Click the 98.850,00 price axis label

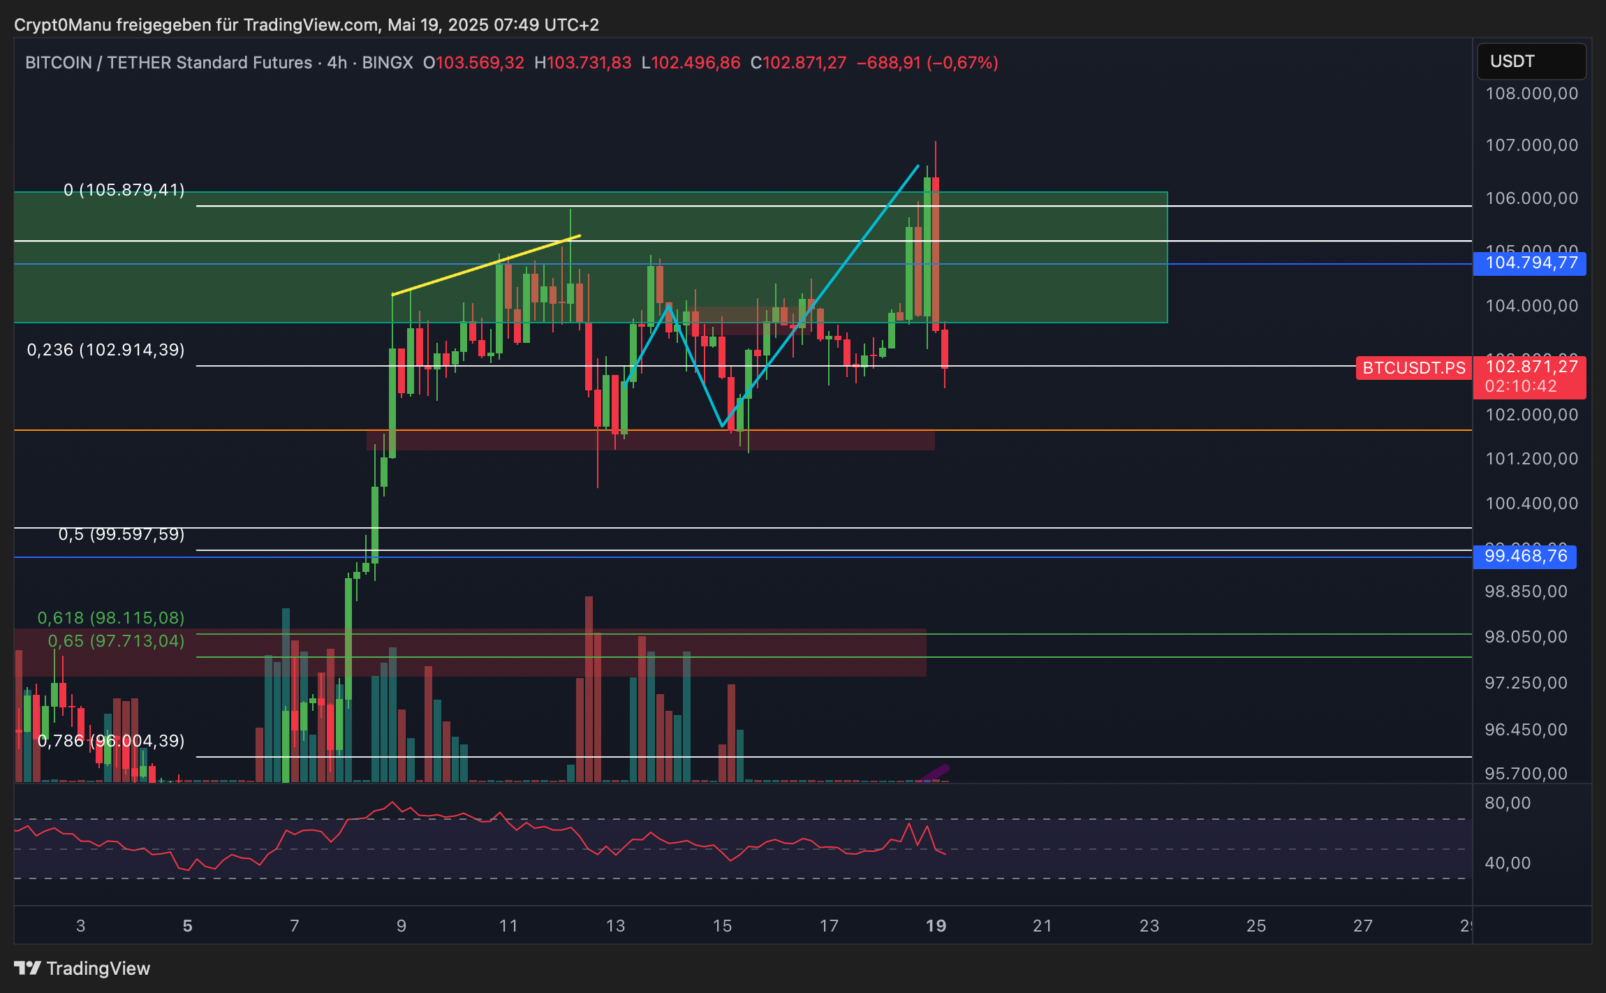tap(1526, 591)
